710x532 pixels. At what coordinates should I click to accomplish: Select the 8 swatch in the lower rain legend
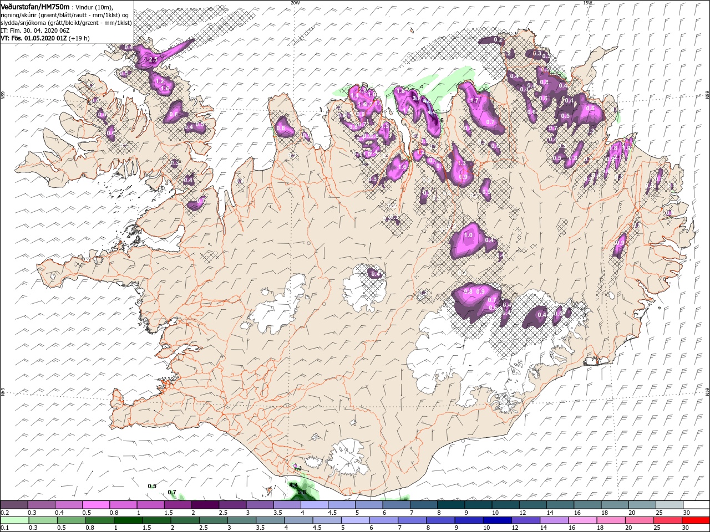point(440,520)
